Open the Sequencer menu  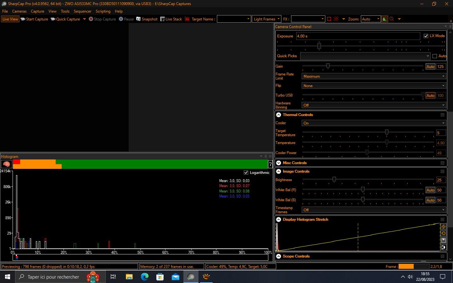click(82, 11)
